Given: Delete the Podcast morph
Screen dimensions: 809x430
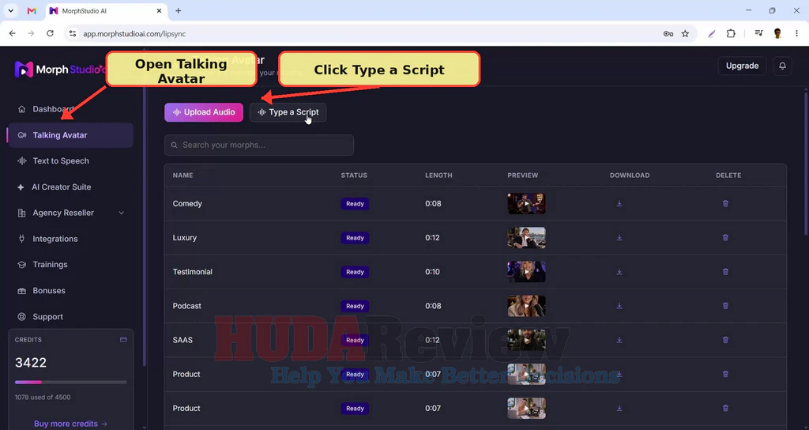Looking at the screenshot, I should point(725,306).
